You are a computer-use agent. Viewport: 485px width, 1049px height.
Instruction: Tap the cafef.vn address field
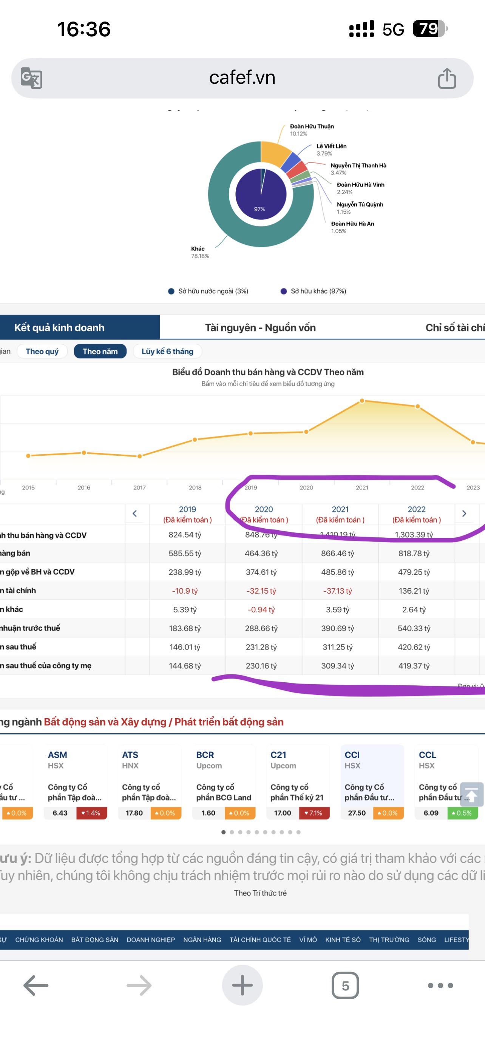(242, 78)
